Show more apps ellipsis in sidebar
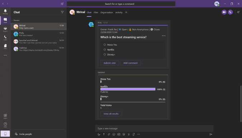242x138 pixels. (5, 55)
